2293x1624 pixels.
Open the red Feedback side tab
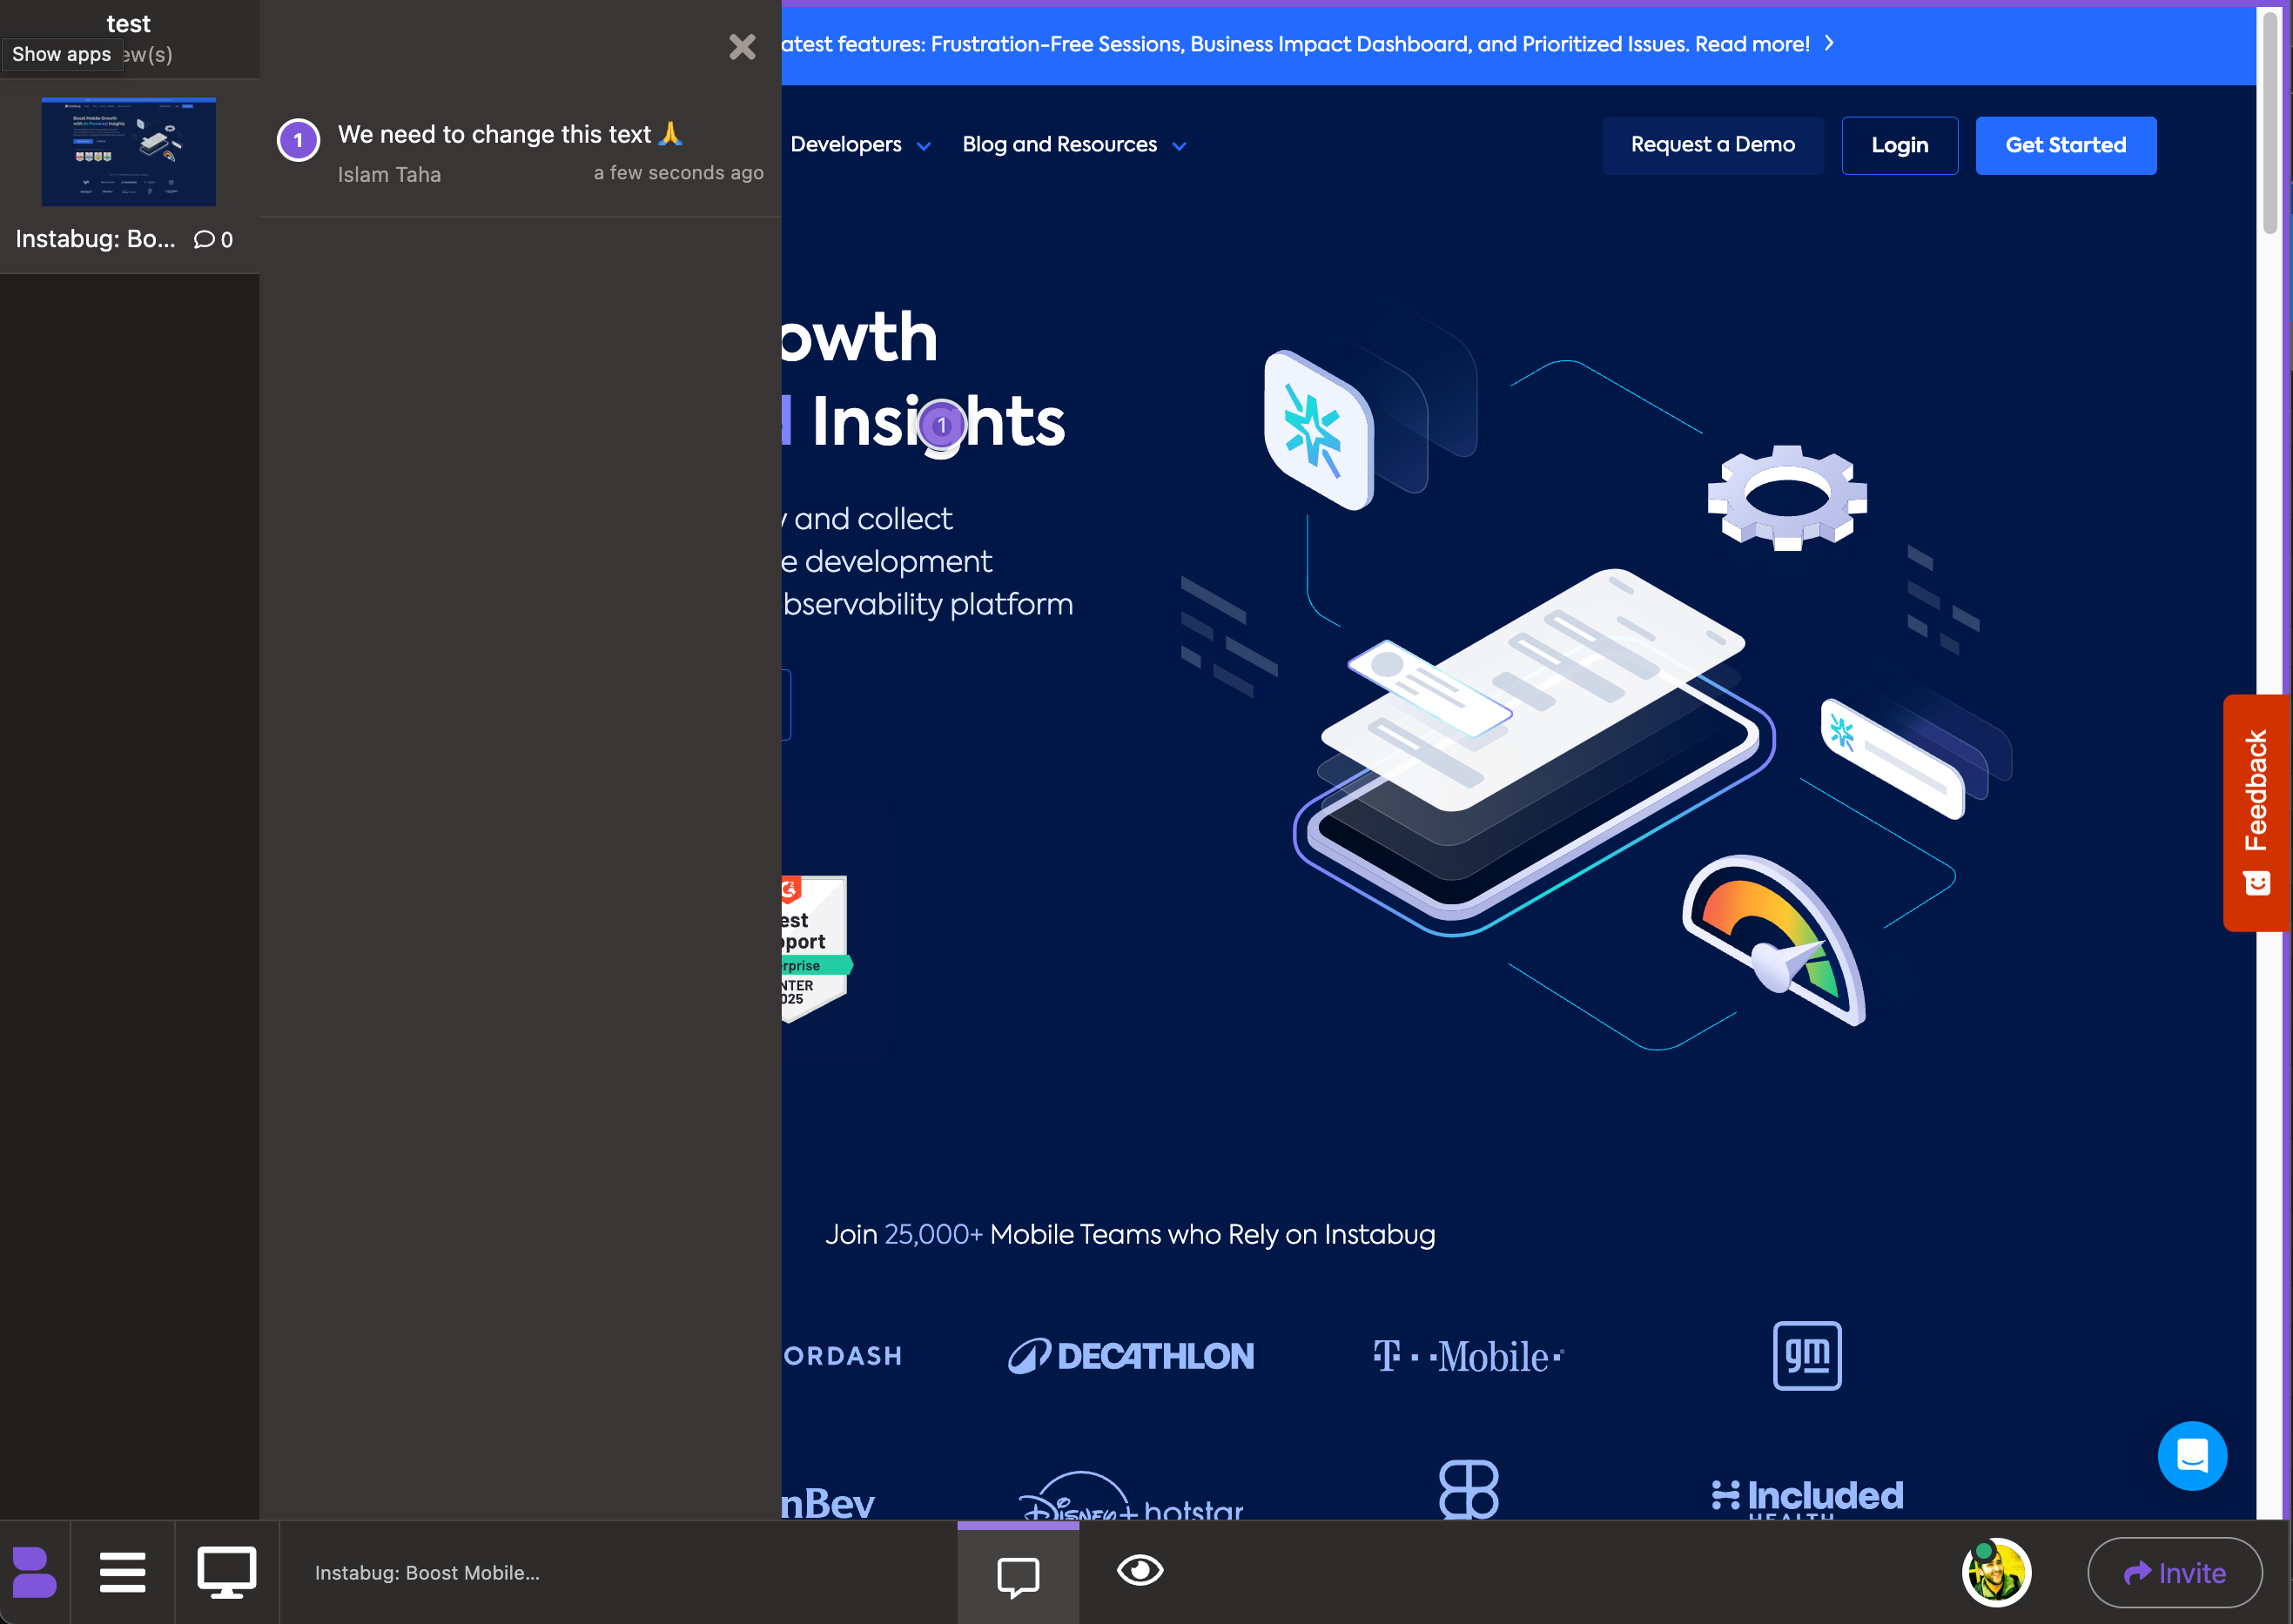(x=2256, y=812)
